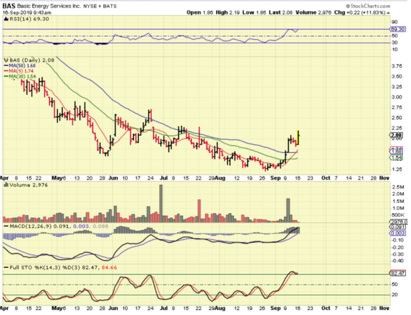The image size is (411, 315).
Task: Click the Nov label on the bottom date axis
Action: [384, 308]
